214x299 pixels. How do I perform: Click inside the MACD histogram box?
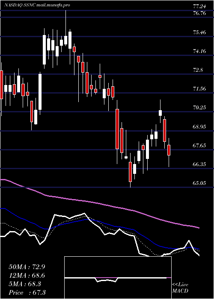tap(118, 278)
